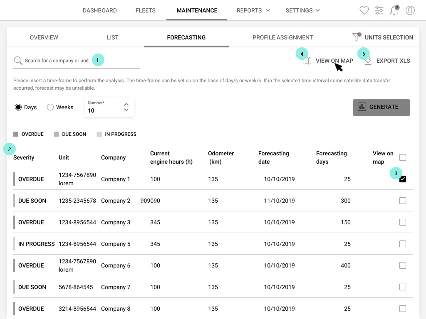
Task: Increase the Number value with the up arrow
Action: 126,104
